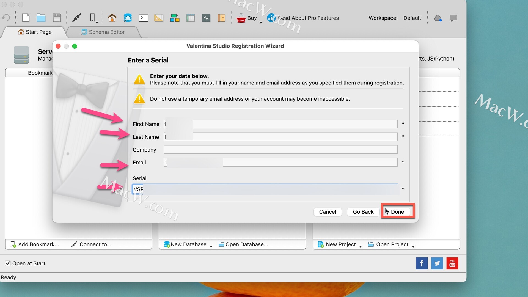Open the forms editor icon
This screenshot has height=297, width=528.
pyautogui.click(x=175, y=18)
